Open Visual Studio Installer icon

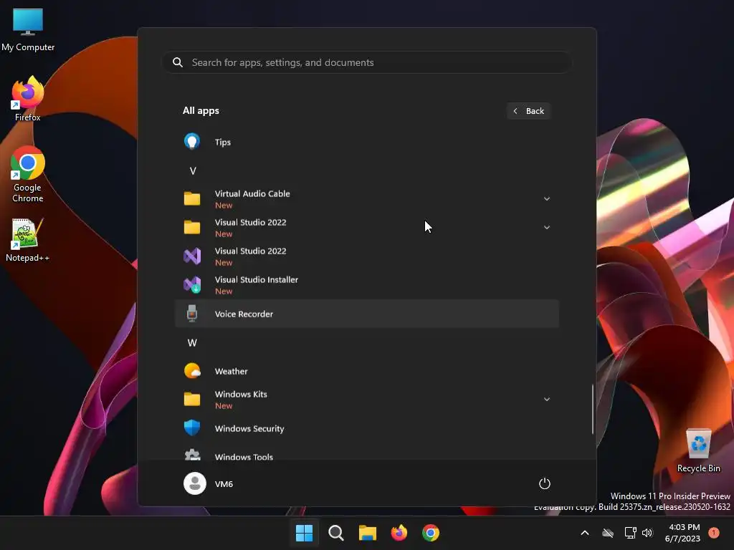(x=192, y=285)
